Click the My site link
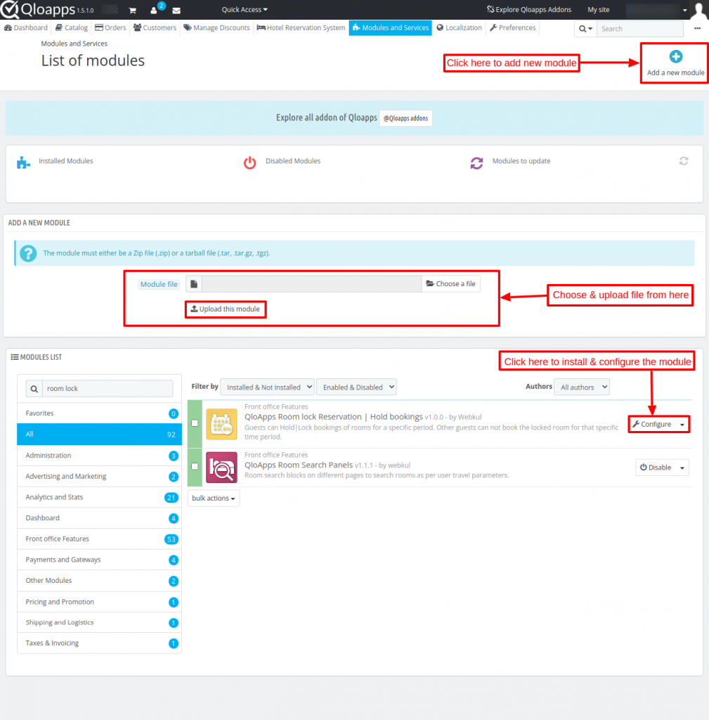The width and height of the screenshot is (709, 720). (x=598, y=10)
